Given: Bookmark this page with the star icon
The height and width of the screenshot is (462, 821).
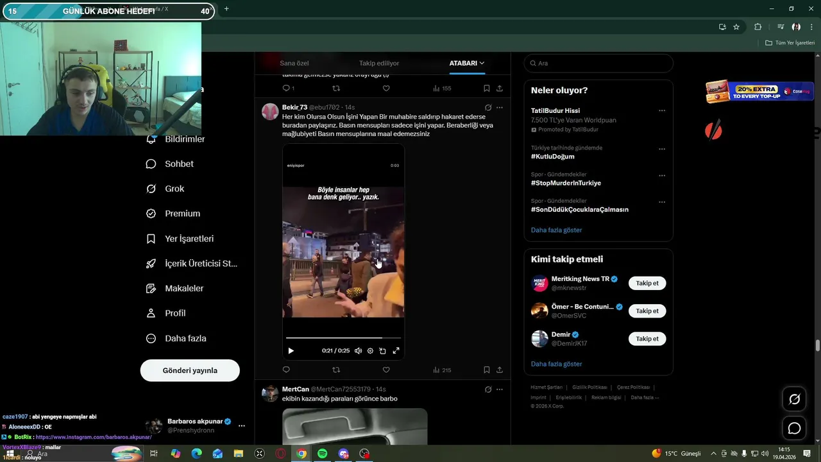Looking at the screenshot, I should click(x=736, y=27).
